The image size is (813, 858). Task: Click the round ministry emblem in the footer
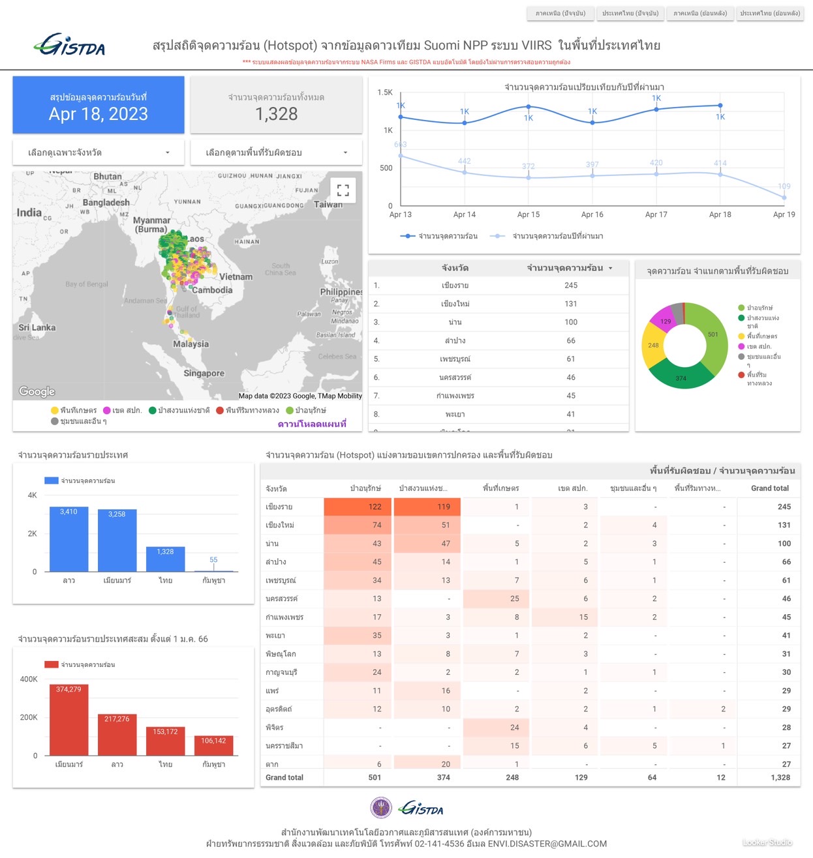click(x=381, y=808)
